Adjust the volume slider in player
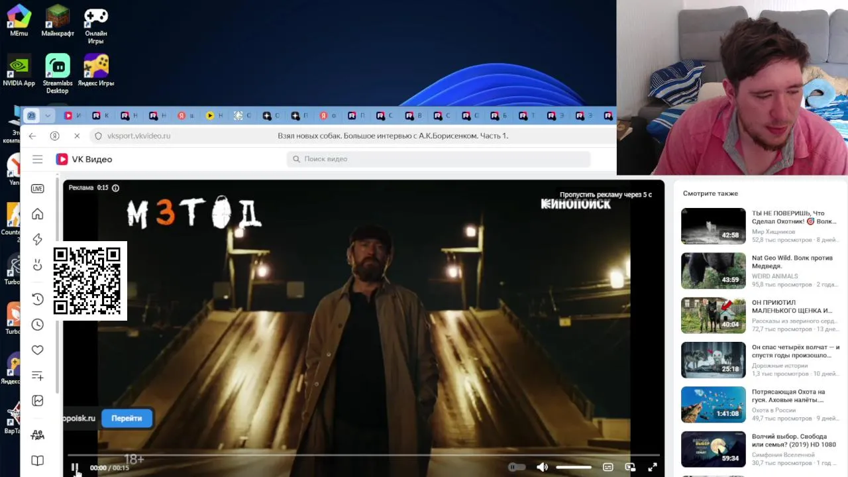 574,467
